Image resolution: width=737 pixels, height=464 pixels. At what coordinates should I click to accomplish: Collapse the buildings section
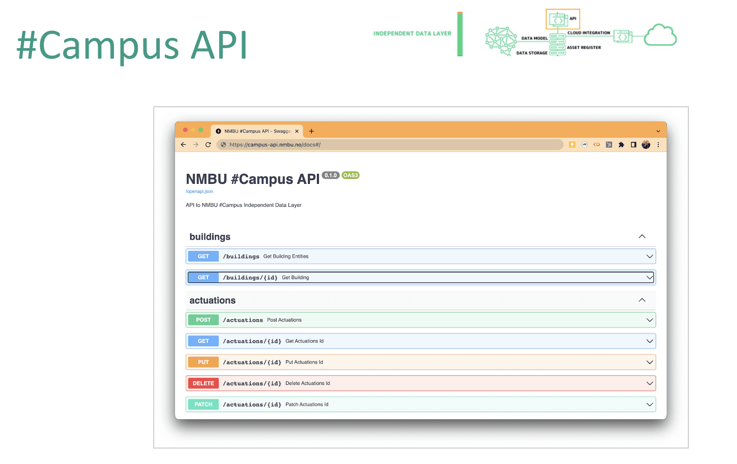click(642, 237)
